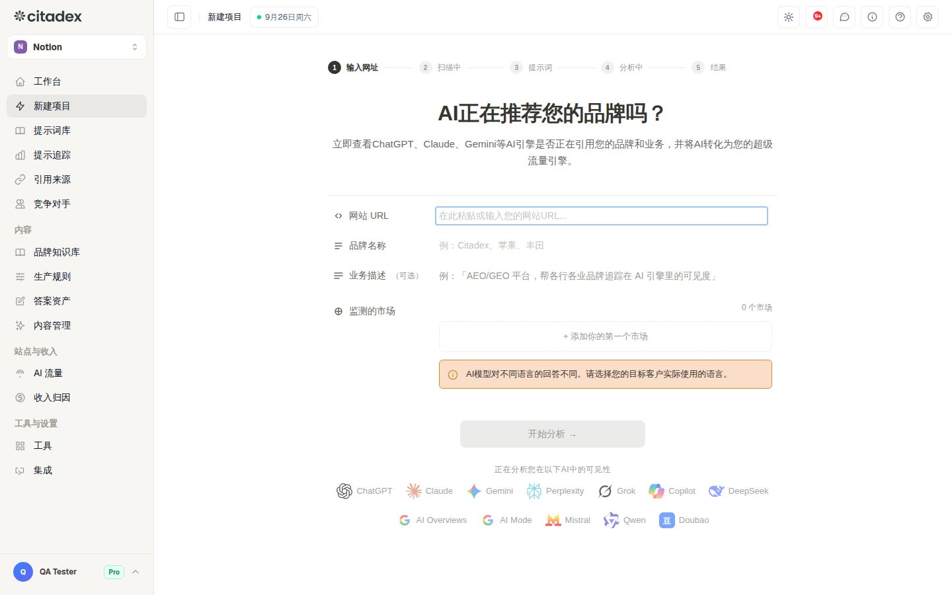Open the chat feedback icon
Viewport: 952px width, 595px height.
pos(844,17)
